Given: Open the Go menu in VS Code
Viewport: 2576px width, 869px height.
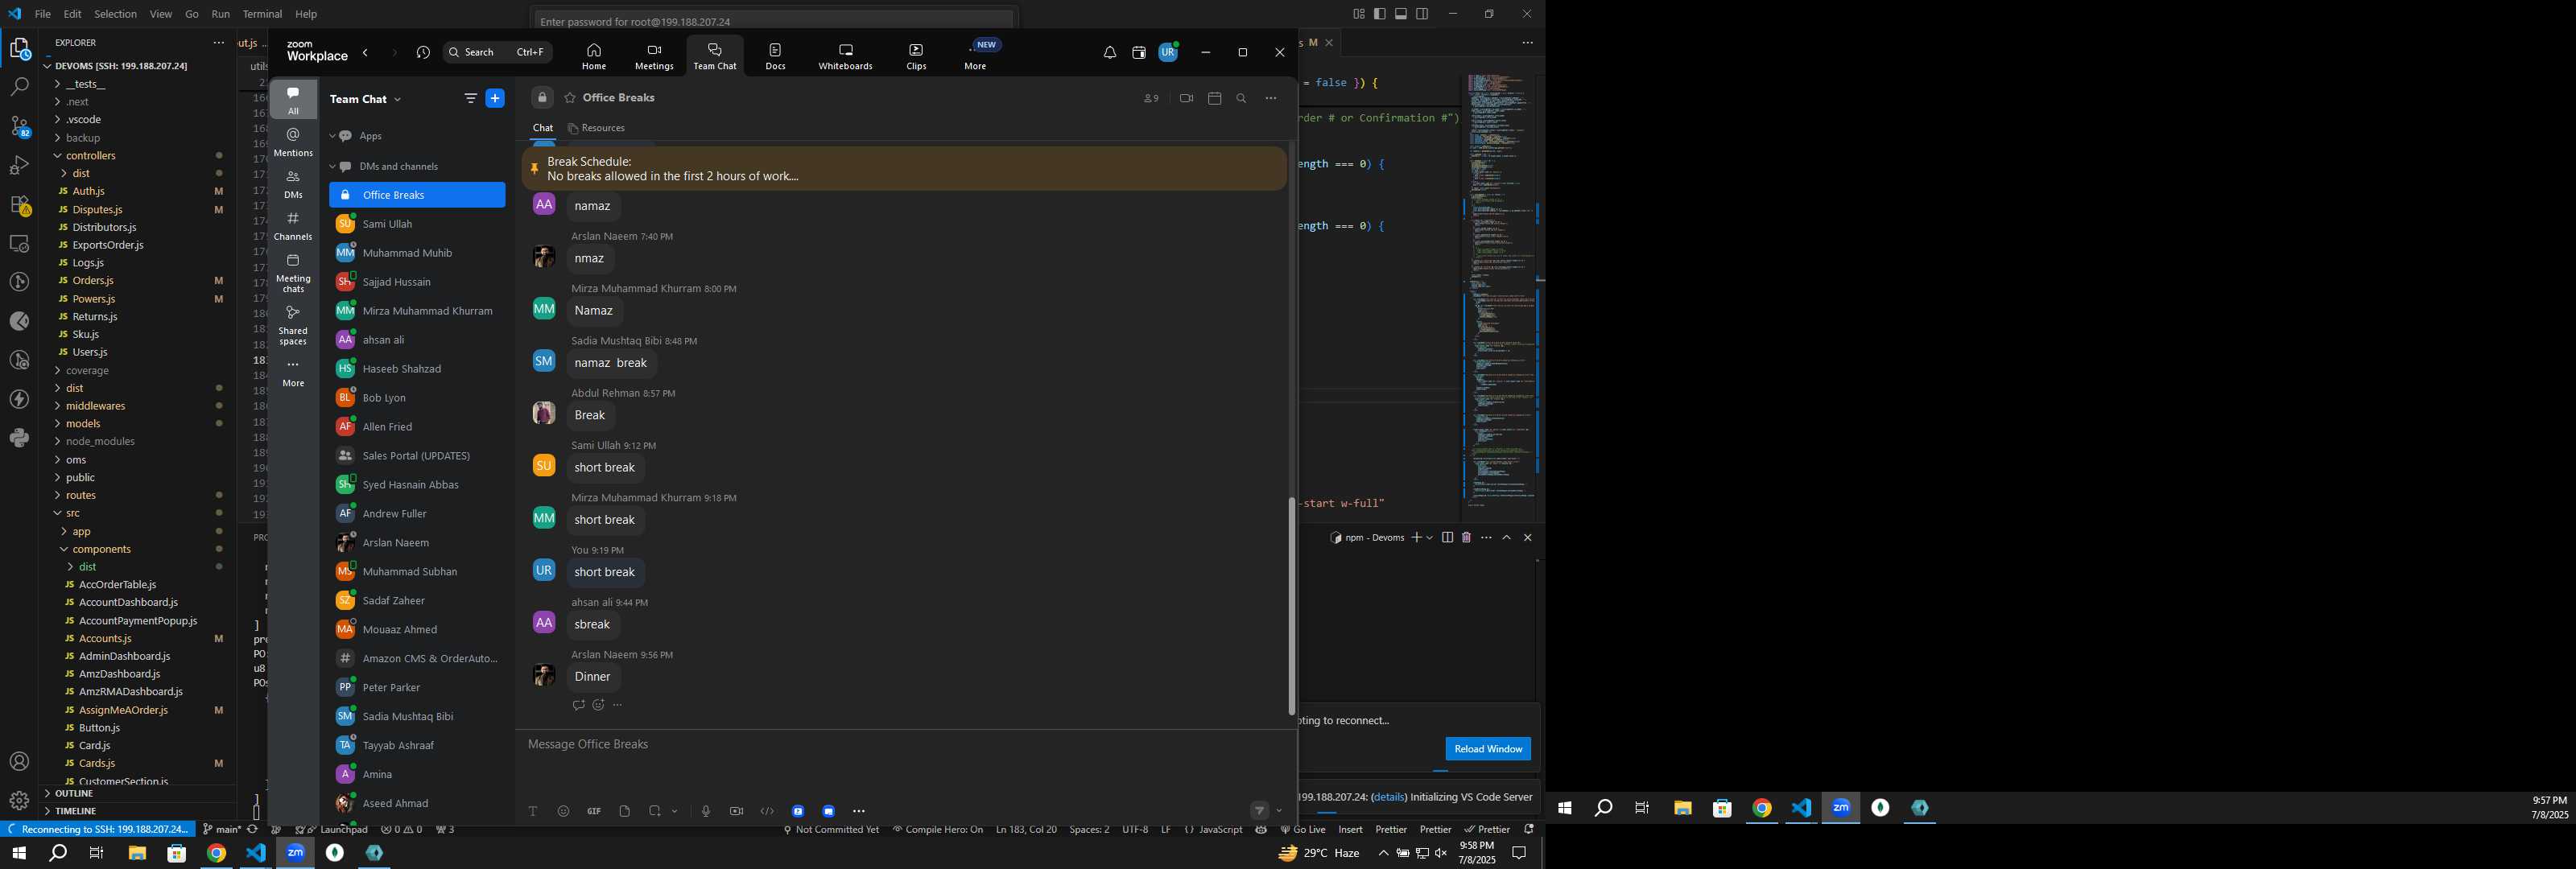Looking at the screenshot, I should pos(192,14).
